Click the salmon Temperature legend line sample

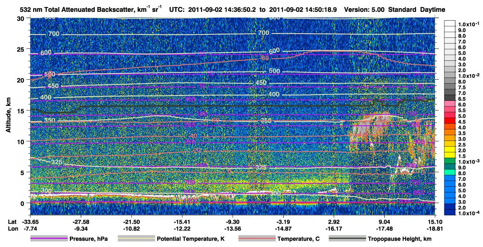pyautogui.click(x=257, y=239)
